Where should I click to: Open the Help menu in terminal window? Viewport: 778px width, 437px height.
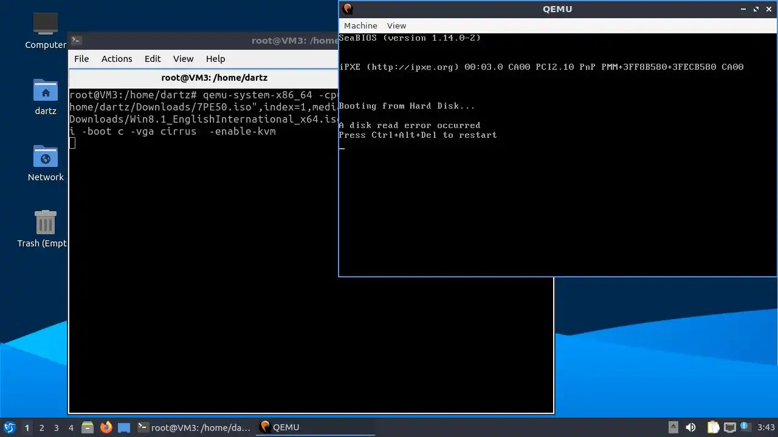pyautogui.click(x=215, y=59)
